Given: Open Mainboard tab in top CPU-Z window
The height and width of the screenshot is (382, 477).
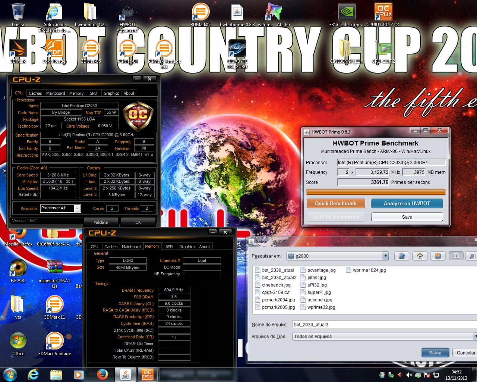Looking at the screenshot, I should (x=56, y=93).
